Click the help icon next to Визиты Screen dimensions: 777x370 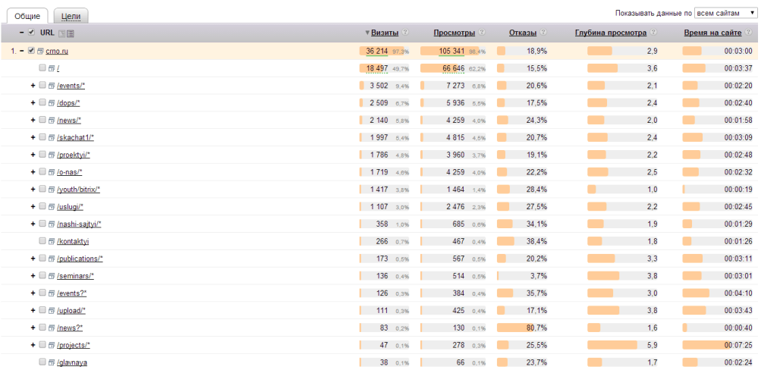coord(406,33)
